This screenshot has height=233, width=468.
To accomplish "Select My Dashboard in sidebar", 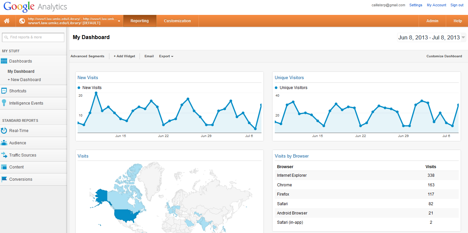I will pos(21,71).
